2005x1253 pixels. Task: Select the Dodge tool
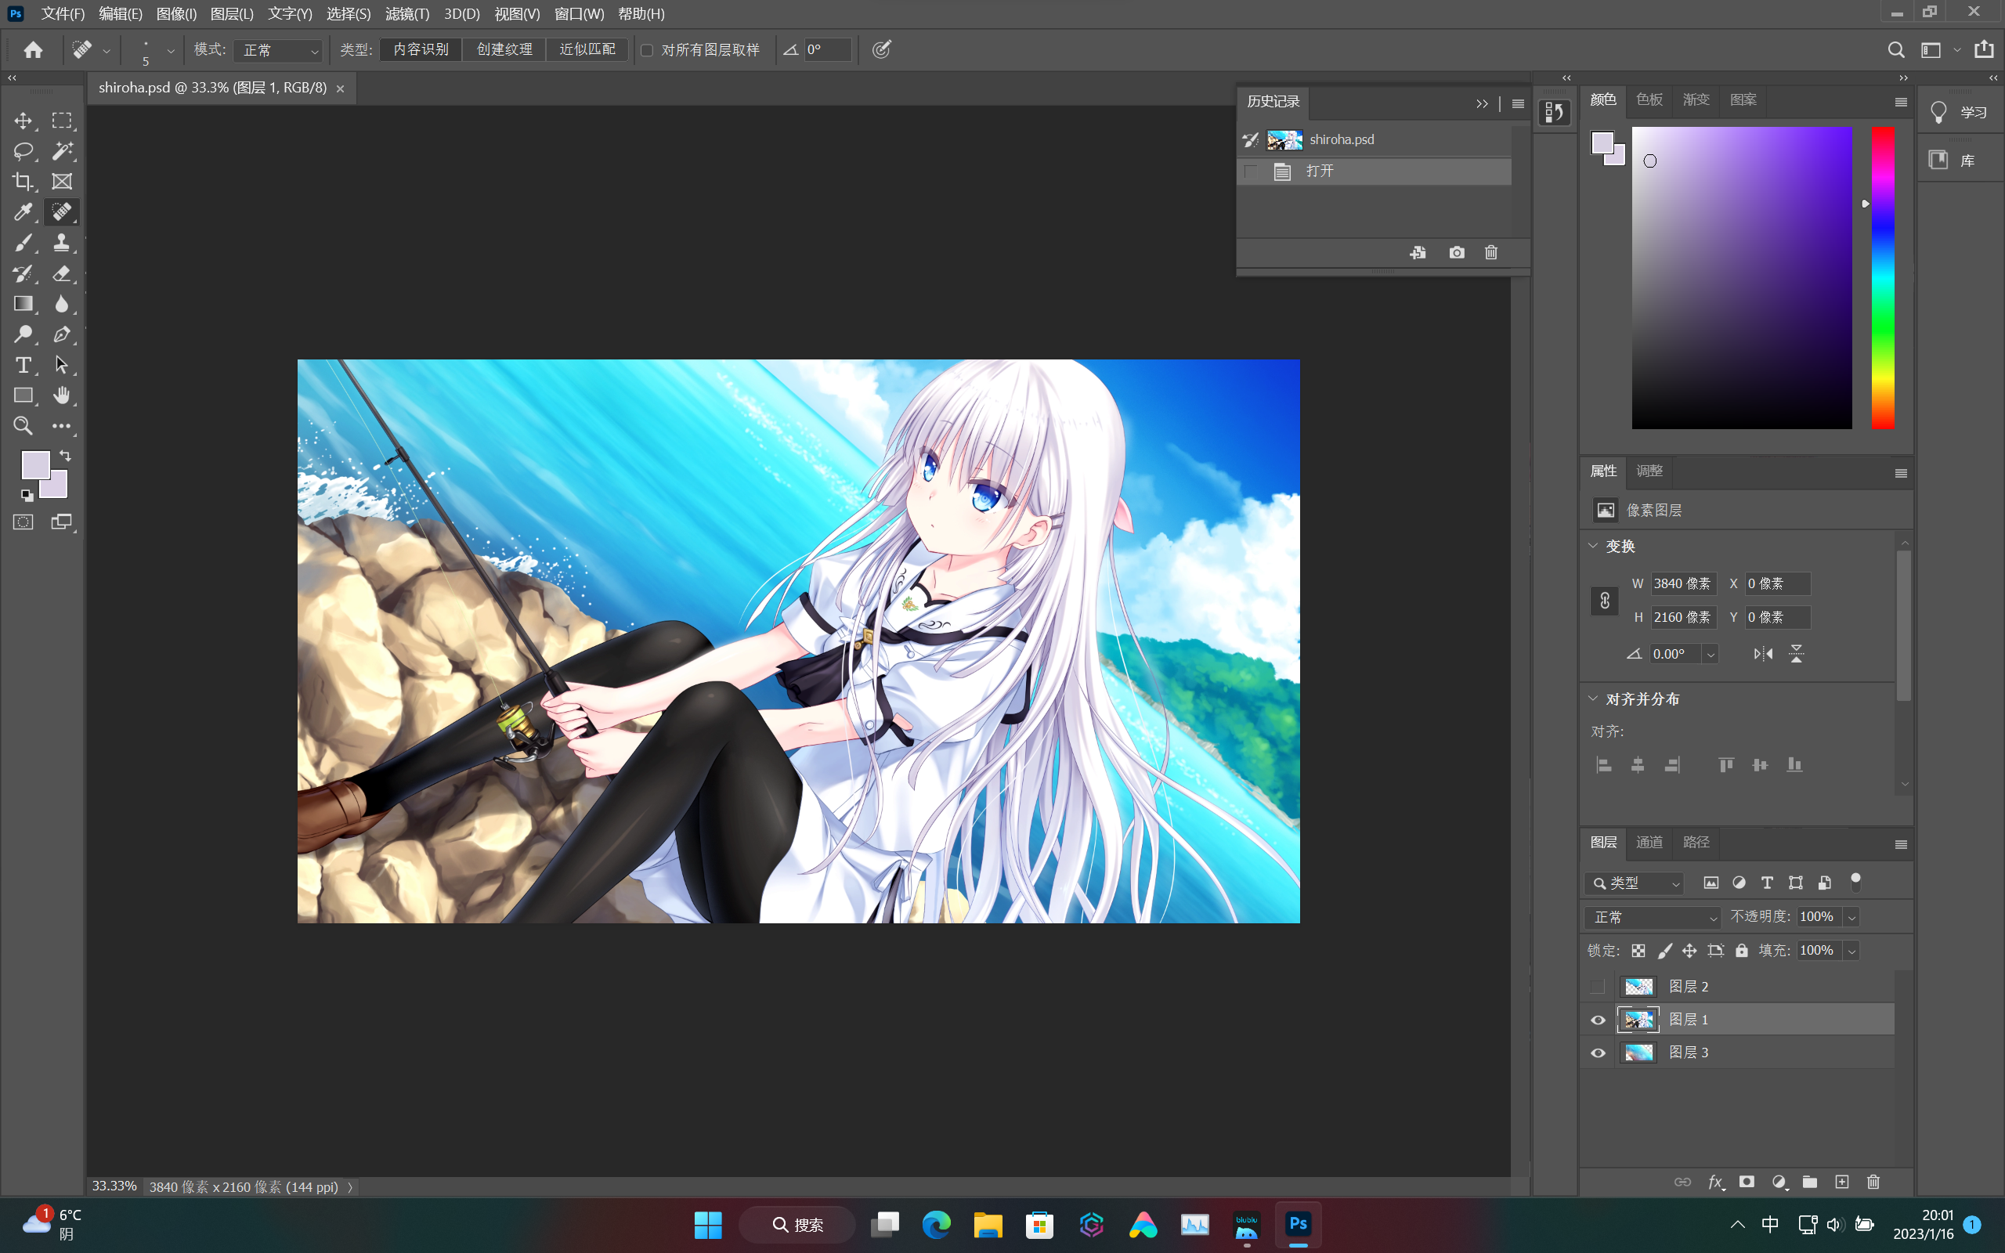pyautogui.click(x=23, y=335)
